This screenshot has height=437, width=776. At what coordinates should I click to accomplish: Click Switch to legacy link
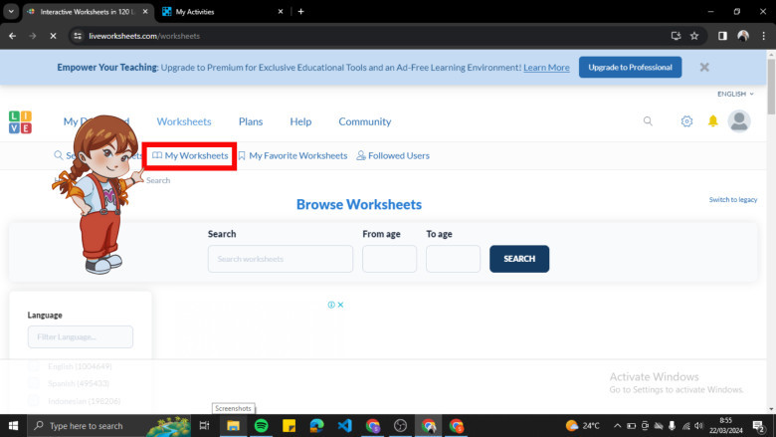(733, 200)
